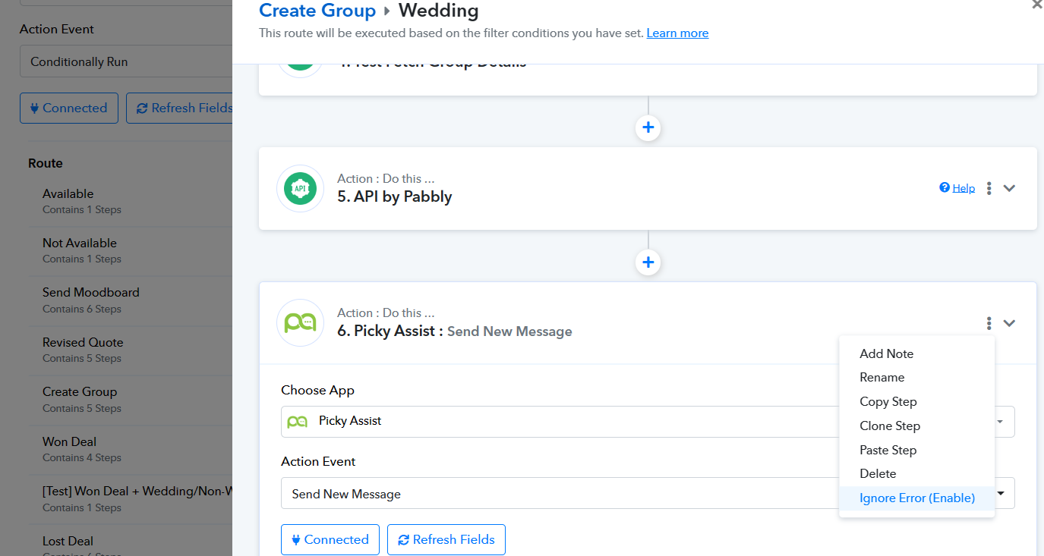1044x556 pixels.
Task: Choose Clone Step from context menu
Action: (889, 426)
